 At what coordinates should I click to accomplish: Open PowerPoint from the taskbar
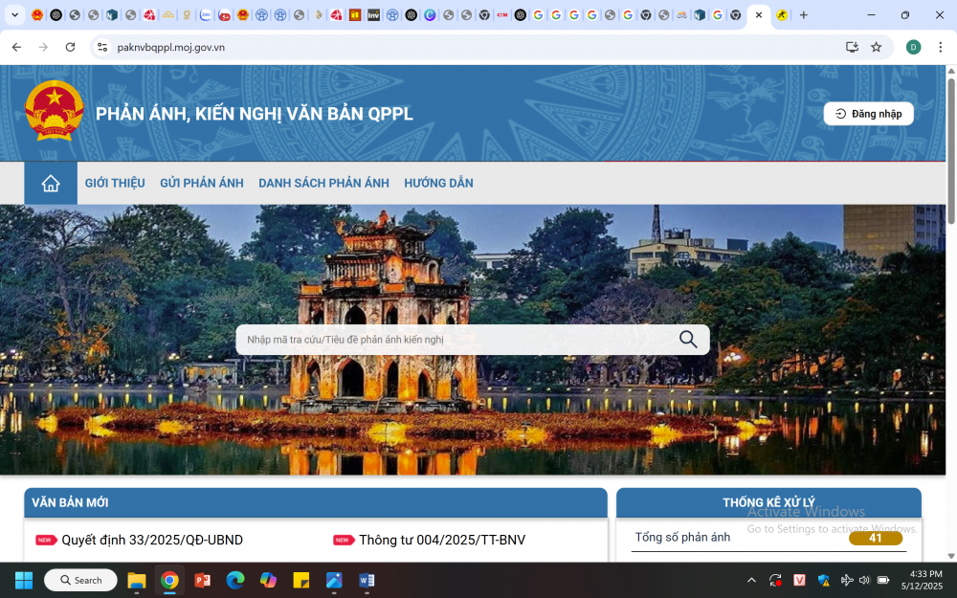[202, 580]
